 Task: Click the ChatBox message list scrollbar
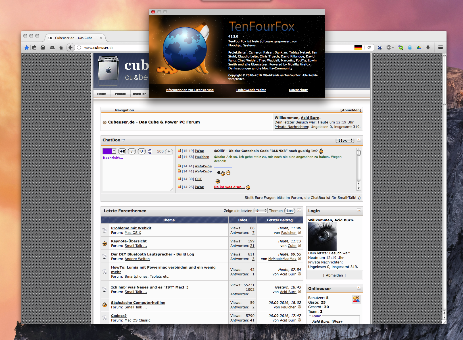358,169
